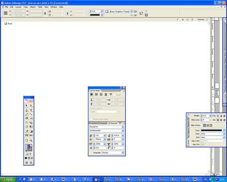Click the default fill and stroke icon
The width and height of the screenshot is (227, 182).
click(26, 150)
